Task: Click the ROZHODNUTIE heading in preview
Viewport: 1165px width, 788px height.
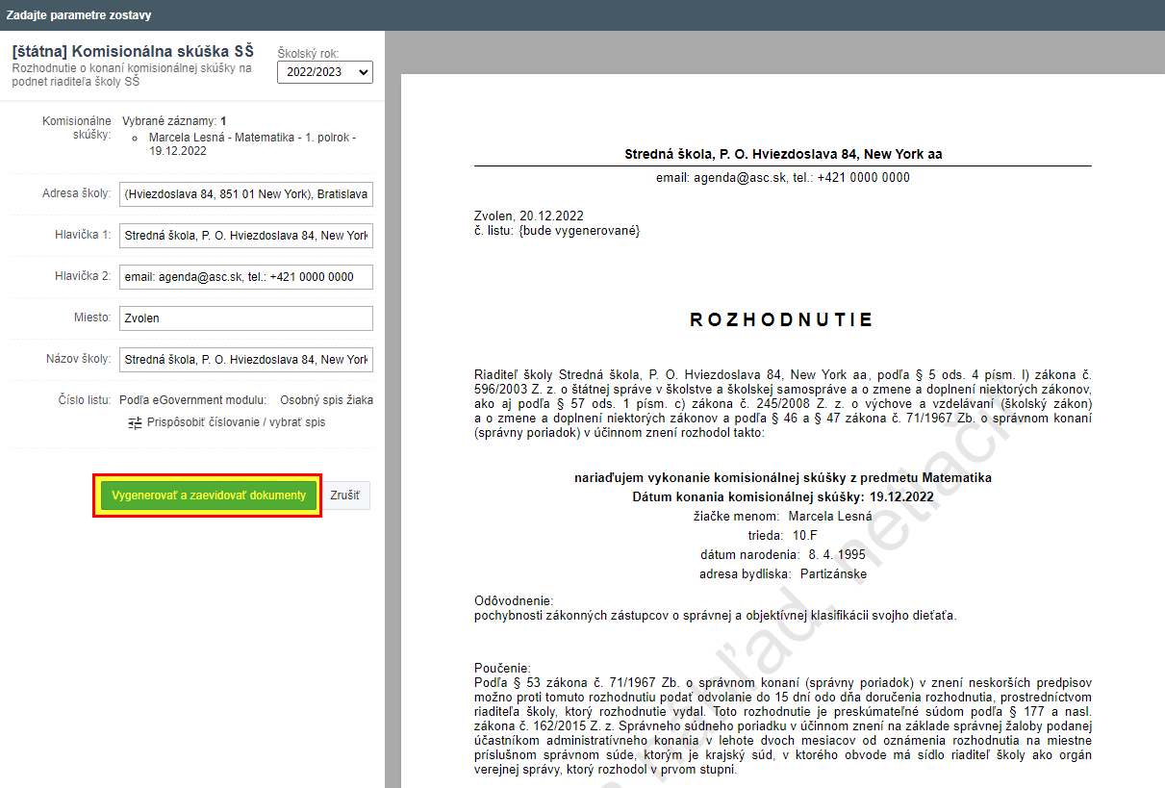Action: pyautogui.click(x=781, y=320)
